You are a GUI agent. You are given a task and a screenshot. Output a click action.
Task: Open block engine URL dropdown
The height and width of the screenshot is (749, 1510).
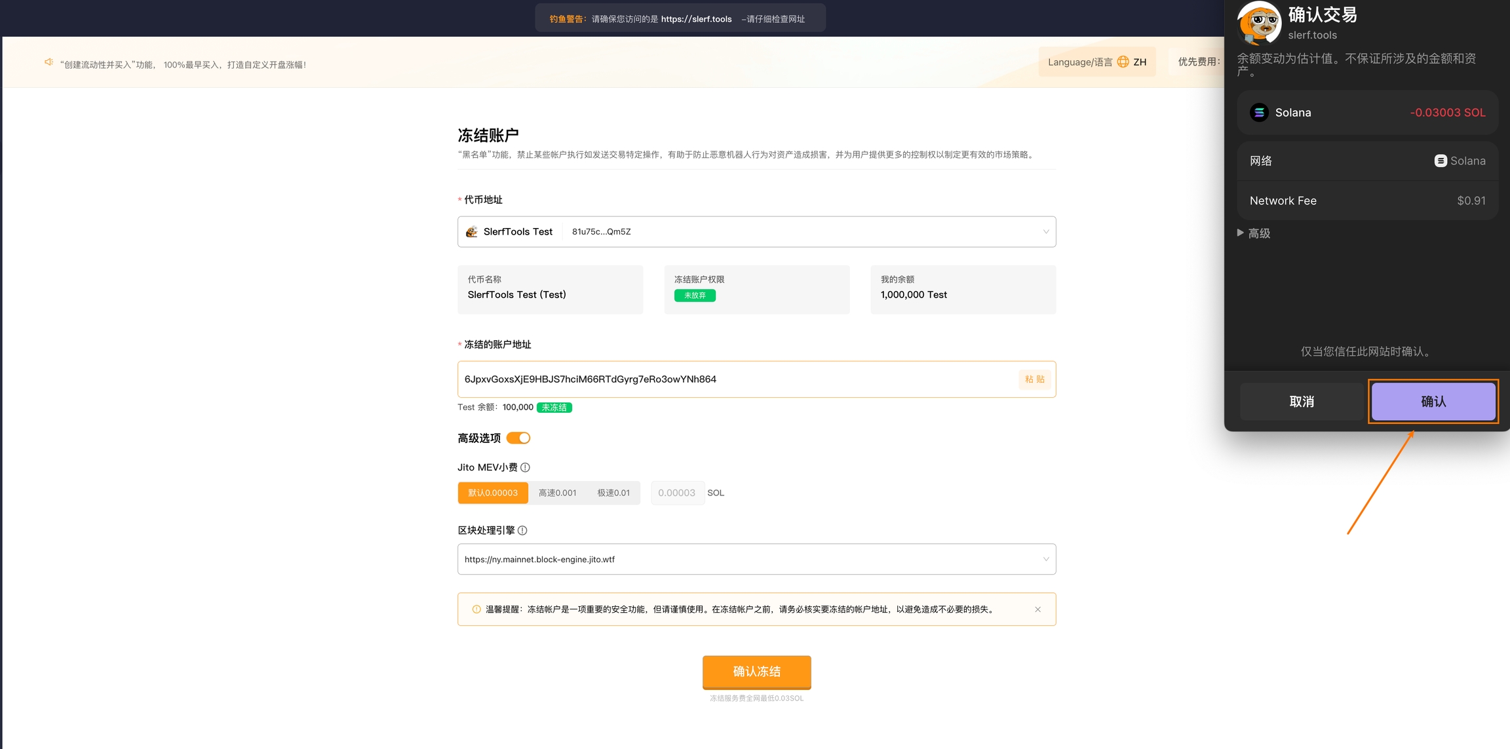[x=1045, y=559]
